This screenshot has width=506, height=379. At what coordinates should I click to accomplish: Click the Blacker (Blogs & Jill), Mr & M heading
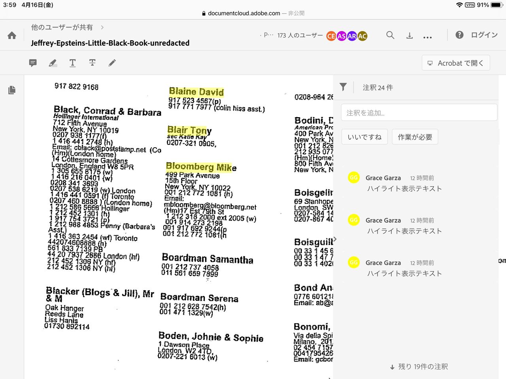point(100,295)
